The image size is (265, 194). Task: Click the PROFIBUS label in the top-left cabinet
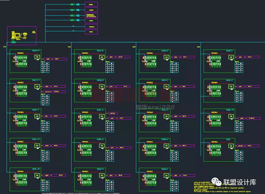coord(21,52)
